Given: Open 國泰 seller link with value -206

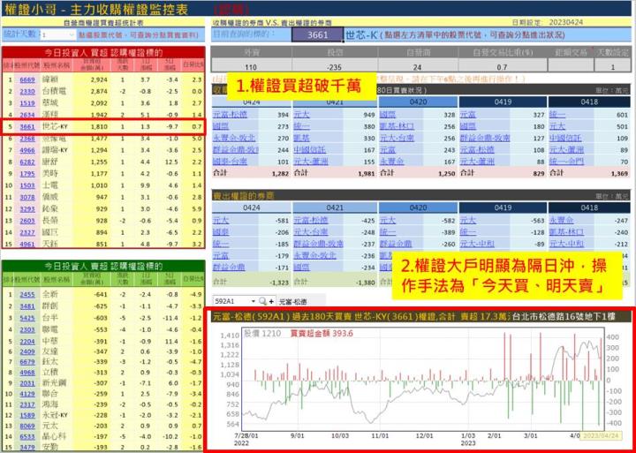Looking at the screenshot, I should [221, 232].
